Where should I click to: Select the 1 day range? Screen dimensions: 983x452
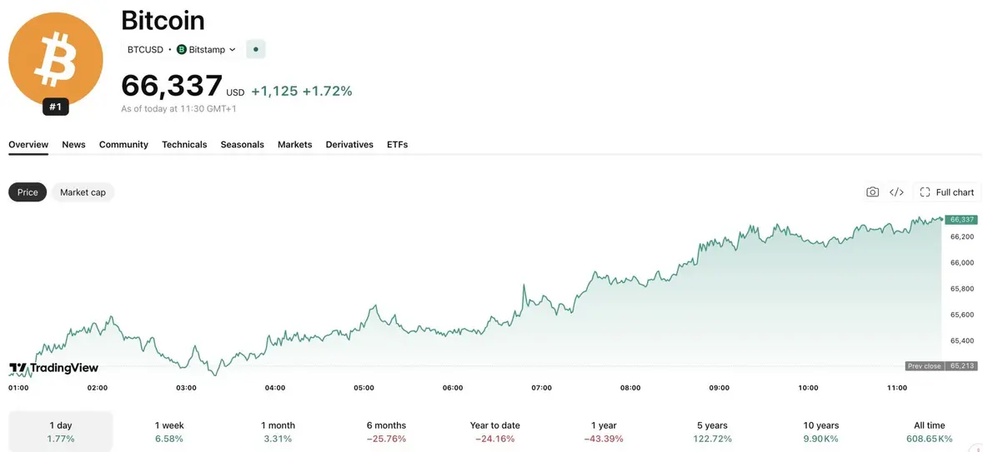61,431
